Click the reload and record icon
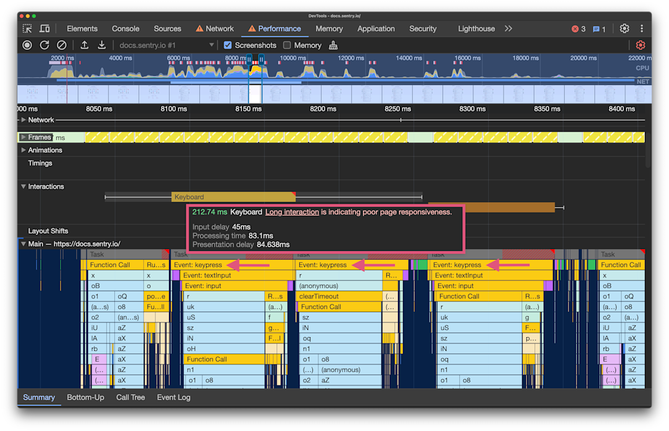 tap(44, 45)
